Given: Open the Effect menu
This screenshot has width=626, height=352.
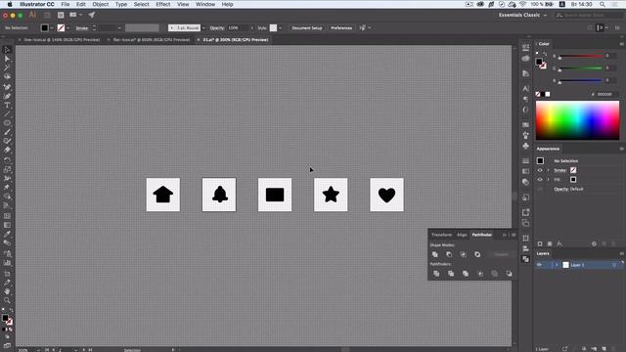Looking at the screenshot, I should (163, 4).
